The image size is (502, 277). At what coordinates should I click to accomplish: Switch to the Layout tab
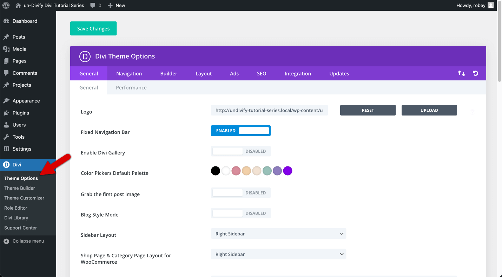click(204, 73)
